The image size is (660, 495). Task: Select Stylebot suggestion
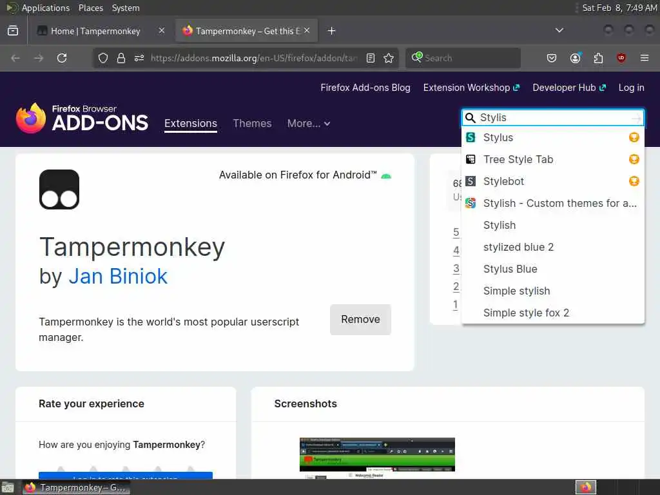coord(552,181)
